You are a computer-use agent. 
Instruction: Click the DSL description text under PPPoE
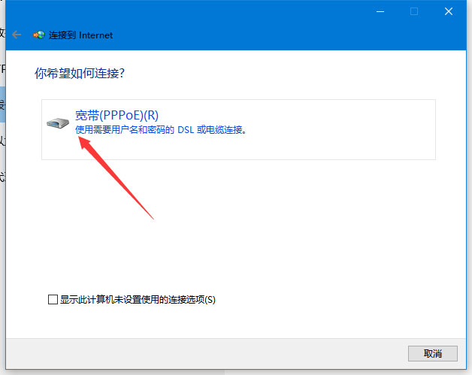pyautogui.click(x=161, y=130)
